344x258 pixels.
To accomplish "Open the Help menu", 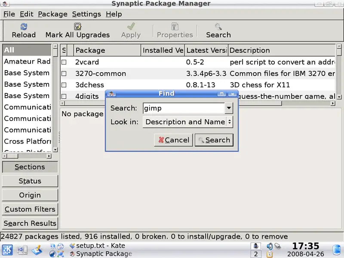I will point(114,14).
